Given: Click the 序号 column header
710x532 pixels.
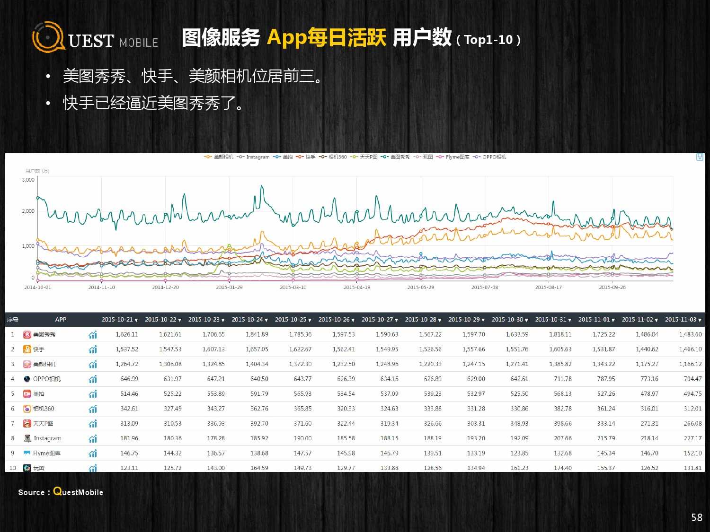Looking at the screenshot, I should (x=12, y=320).
